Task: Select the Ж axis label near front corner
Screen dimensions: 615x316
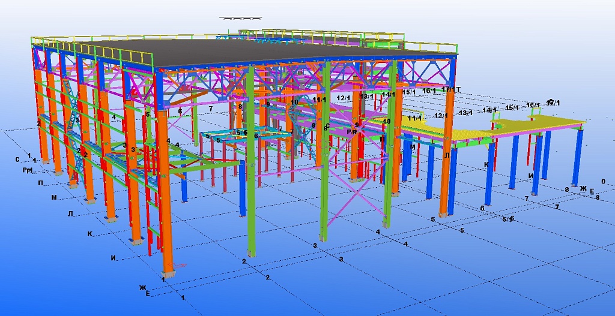Action: (x=143, y=288)
